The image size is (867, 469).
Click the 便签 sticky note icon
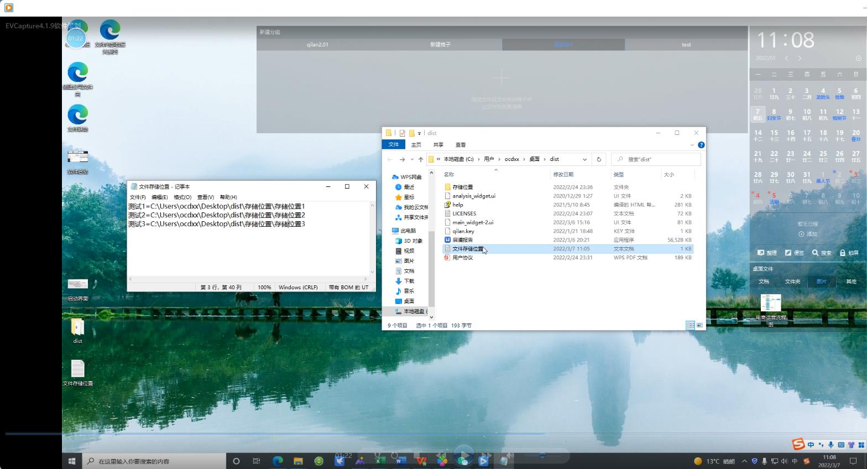tap(788, 253)
